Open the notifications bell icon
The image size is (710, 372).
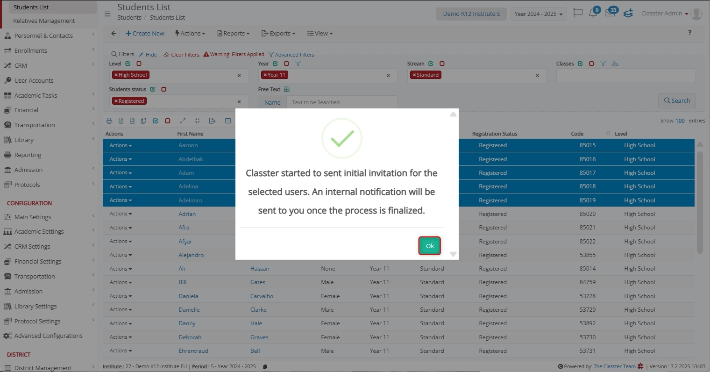point(593,14)
